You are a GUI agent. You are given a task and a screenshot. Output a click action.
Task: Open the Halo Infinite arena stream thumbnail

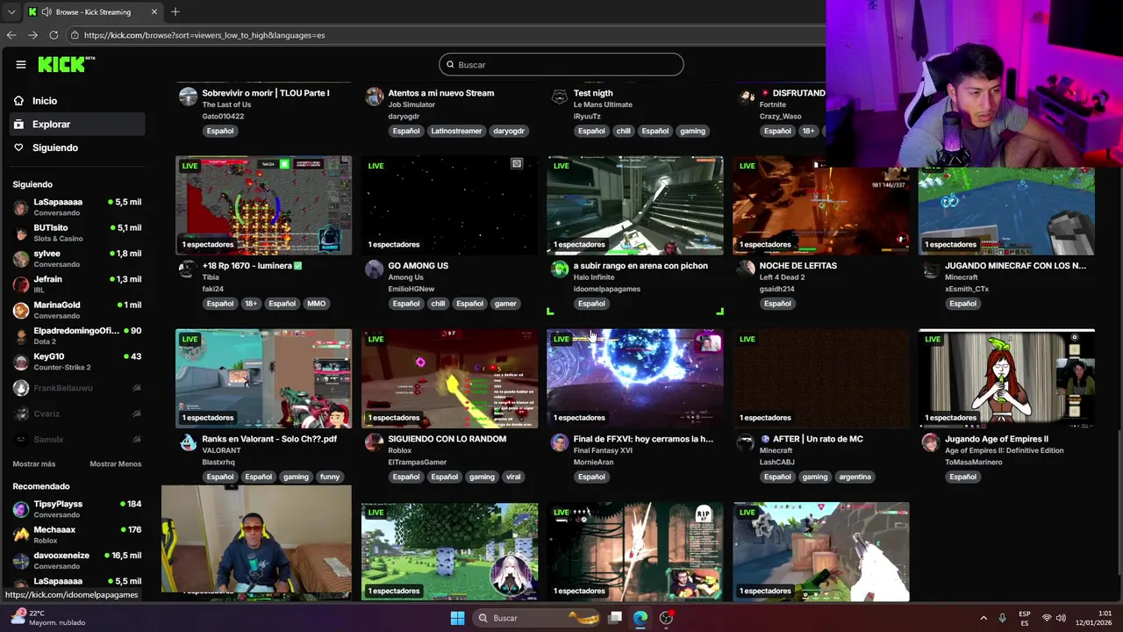(x=635, y=205)
